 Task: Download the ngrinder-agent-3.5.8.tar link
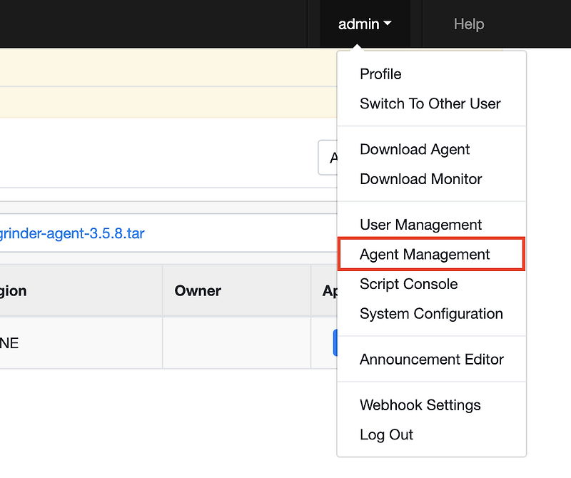click(72, 233)
